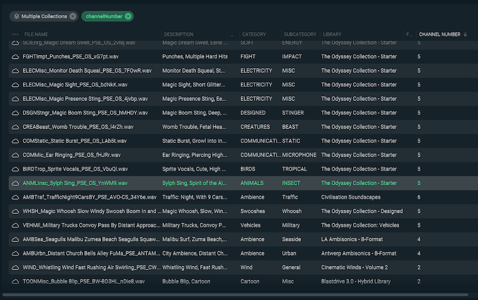Click the horizontal scrollbar at the bottom
The width and height of the screenshot is (478, 300).
[x=239, y=295]
